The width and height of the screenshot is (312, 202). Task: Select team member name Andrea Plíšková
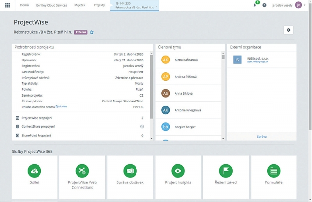[186, 77]
